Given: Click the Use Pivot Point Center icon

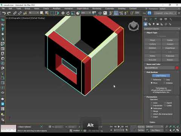Looking at the screenshot, I should coord(94,13).
